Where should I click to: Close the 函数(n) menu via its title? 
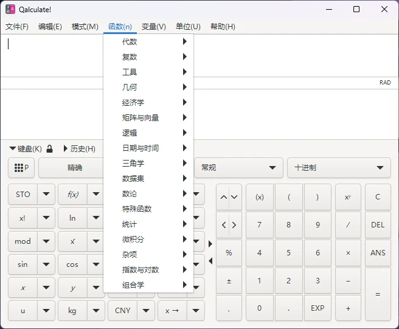point(120,27)
